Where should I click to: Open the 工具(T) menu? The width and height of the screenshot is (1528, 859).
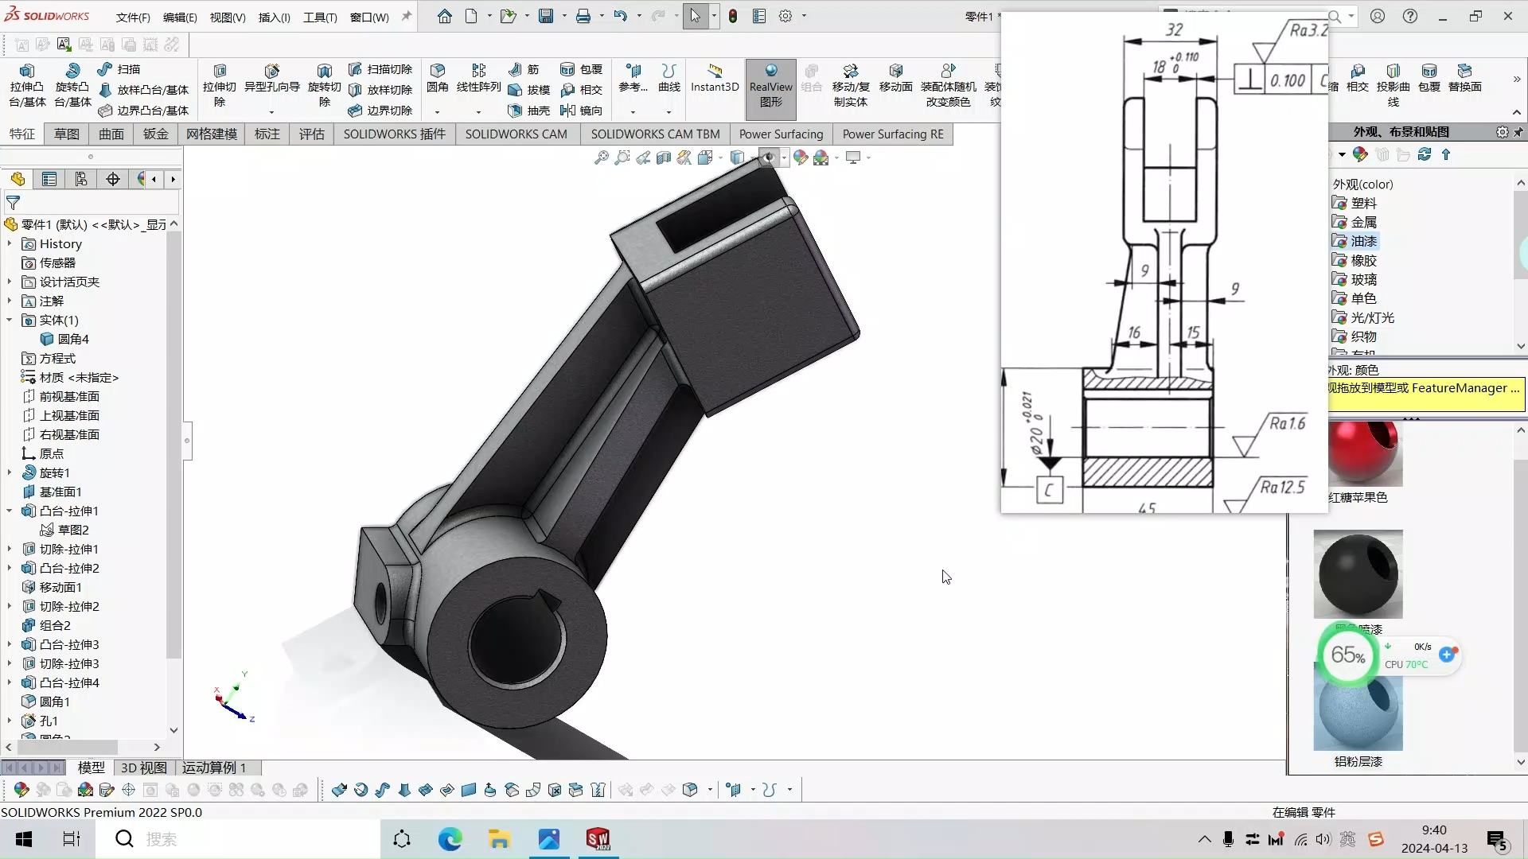point(320,17)
